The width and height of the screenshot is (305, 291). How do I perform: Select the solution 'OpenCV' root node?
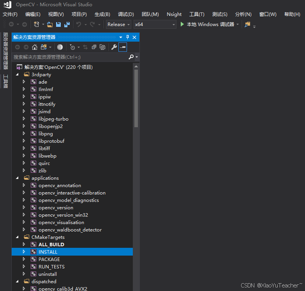click(58, 67)
